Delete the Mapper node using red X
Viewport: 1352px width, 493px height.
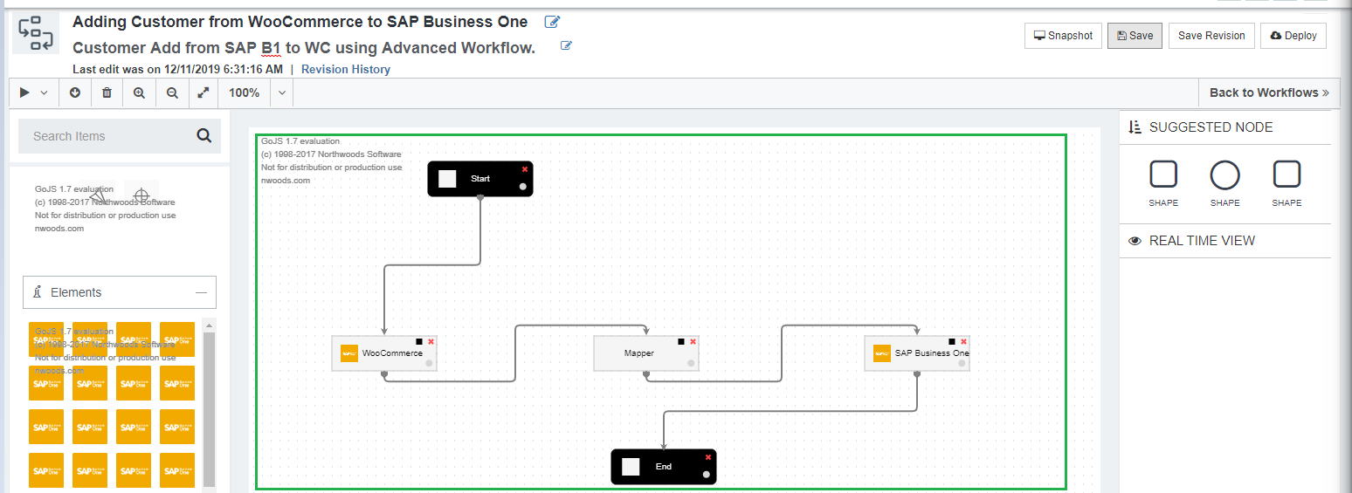pos(693,341)
